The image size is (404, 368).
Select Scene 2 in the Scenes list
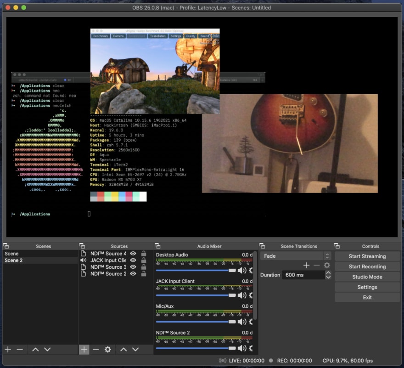pos(40,260)
